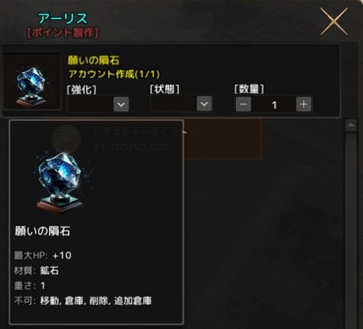Screen dimensions: 363x329
Task: Click the アカウント作成(1/1) text
Action: (x=114, y=74)
